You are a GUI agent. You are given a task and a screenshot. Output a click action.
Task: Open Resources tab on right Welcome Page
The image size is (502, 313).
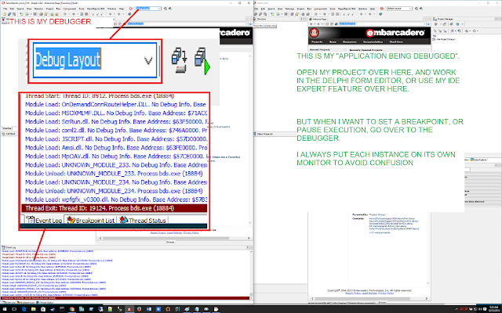pyautogui.click(x=350, y=41)
